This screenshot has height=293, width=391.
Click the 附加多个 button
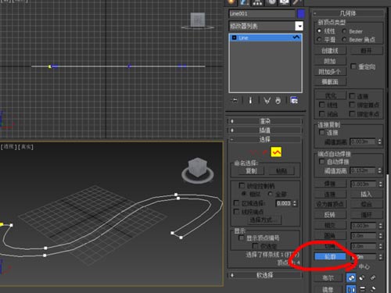[330, 72]
